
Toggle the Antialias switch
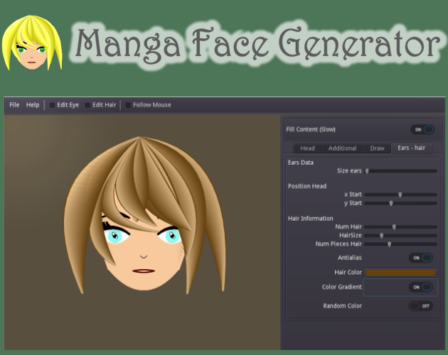(420, 258)
